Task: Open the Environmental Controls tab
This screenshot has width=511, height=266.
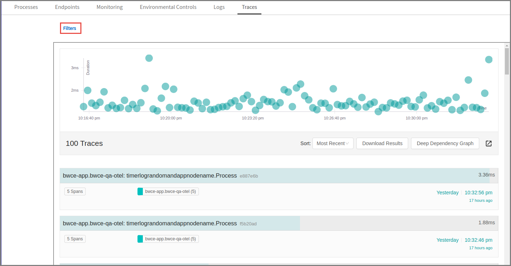Action: tap(168, 7)
